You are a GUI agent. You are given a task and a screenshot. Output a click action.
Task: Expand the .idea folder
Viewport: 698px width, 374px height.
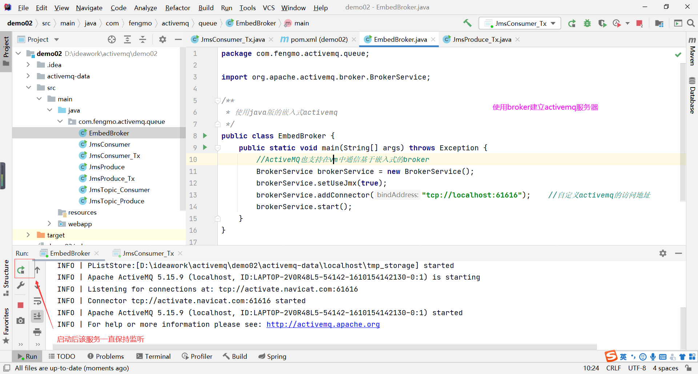28,65
